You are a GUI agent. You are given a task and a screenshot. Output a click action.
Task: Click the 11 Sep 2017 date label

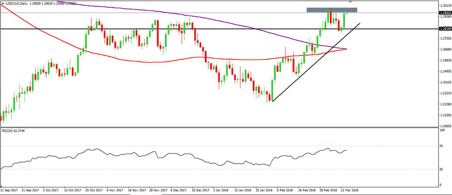[x=8, y=190]
